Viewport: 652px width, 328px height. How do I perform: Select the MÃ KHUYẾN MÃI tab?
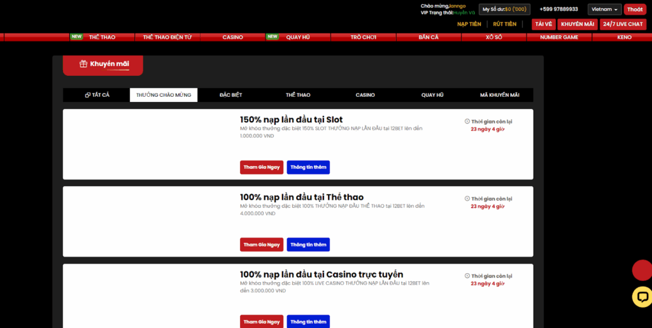(x=499, y=95)
